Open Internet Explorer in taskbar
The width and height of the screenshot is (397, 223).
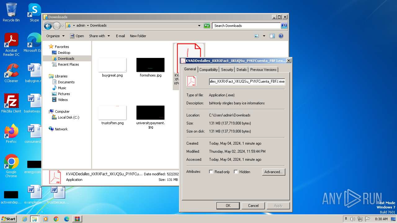tap(25, 219)
